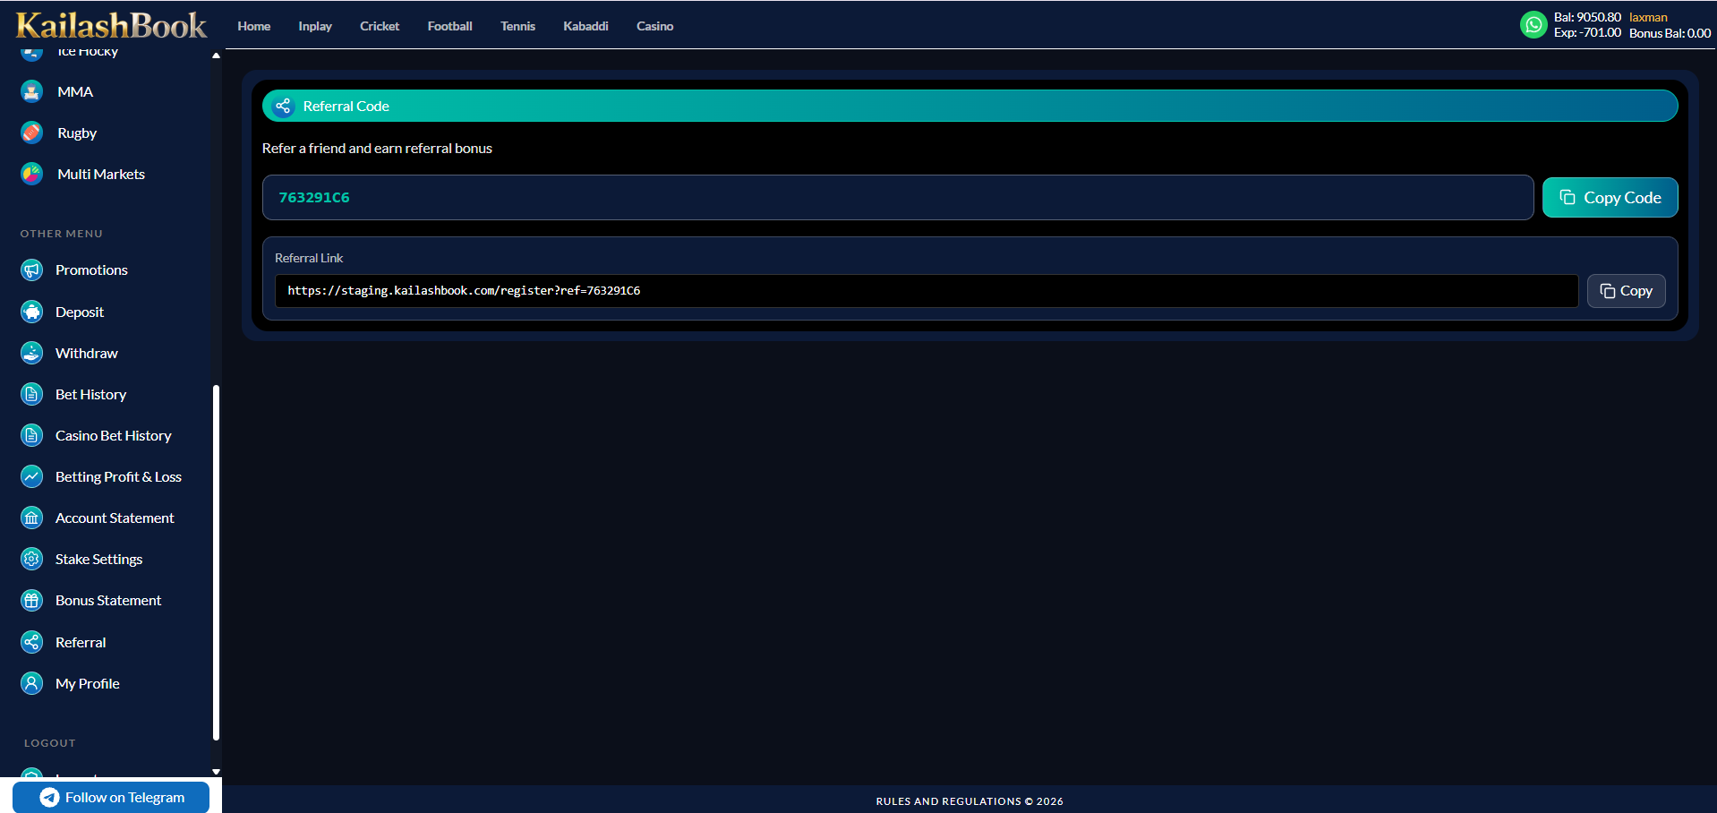Click sidebar scroll down arrow
Screen dimensions: 1717x813
(x=216, y=771)
